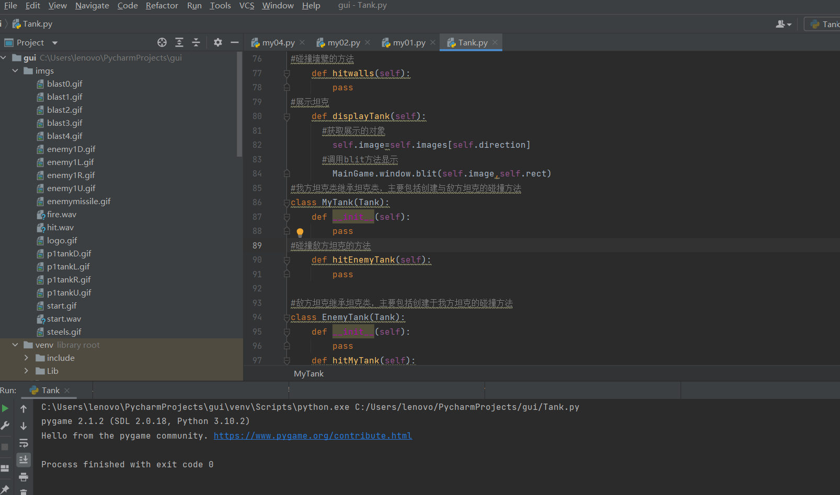Close the Tank.py editor tab
The height and width of the screenshot is (495, 840).
[495, 42]
